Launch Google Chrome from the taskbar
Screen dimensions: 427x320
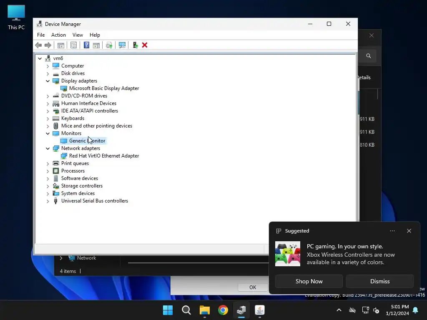(x=223, y=310)
